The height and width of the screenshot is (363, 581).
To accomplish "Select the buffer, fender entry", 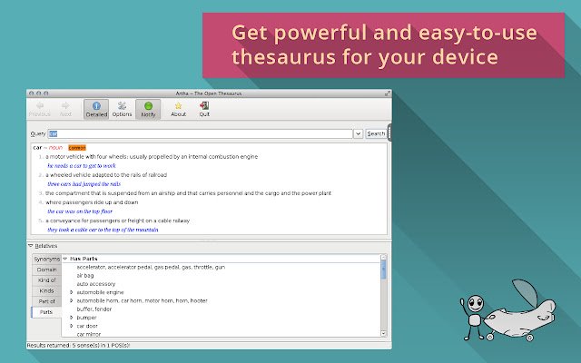I will tap(94, 309).
